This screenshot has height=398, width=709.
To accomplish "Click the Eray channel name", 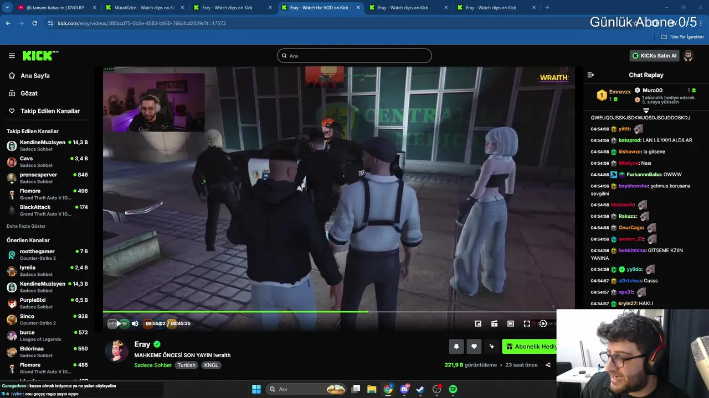I will [142, 344].
